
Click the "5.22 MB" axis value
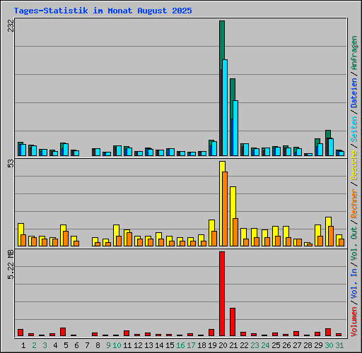tap(11, 265)
